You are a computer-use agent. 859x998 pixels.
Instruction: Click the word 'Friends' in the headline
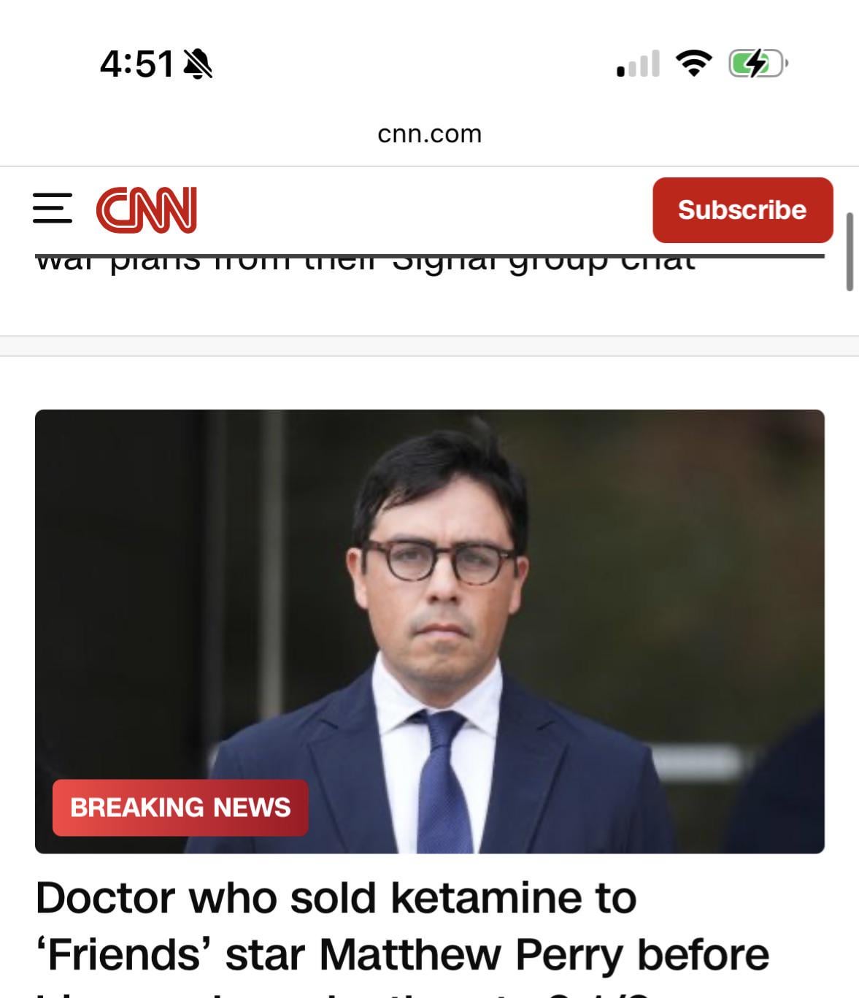(124, 954)
